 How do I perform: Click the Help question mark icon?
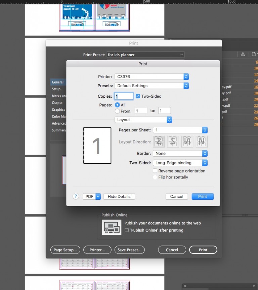click(x=76, y=196)
